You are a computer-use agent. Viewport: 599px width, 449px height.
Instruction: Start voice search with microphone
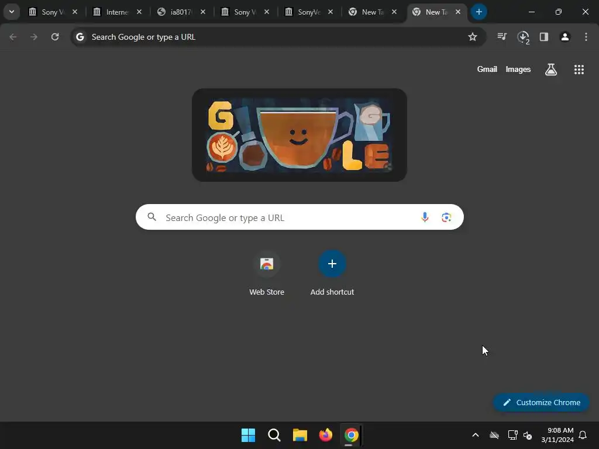point(425,217)
